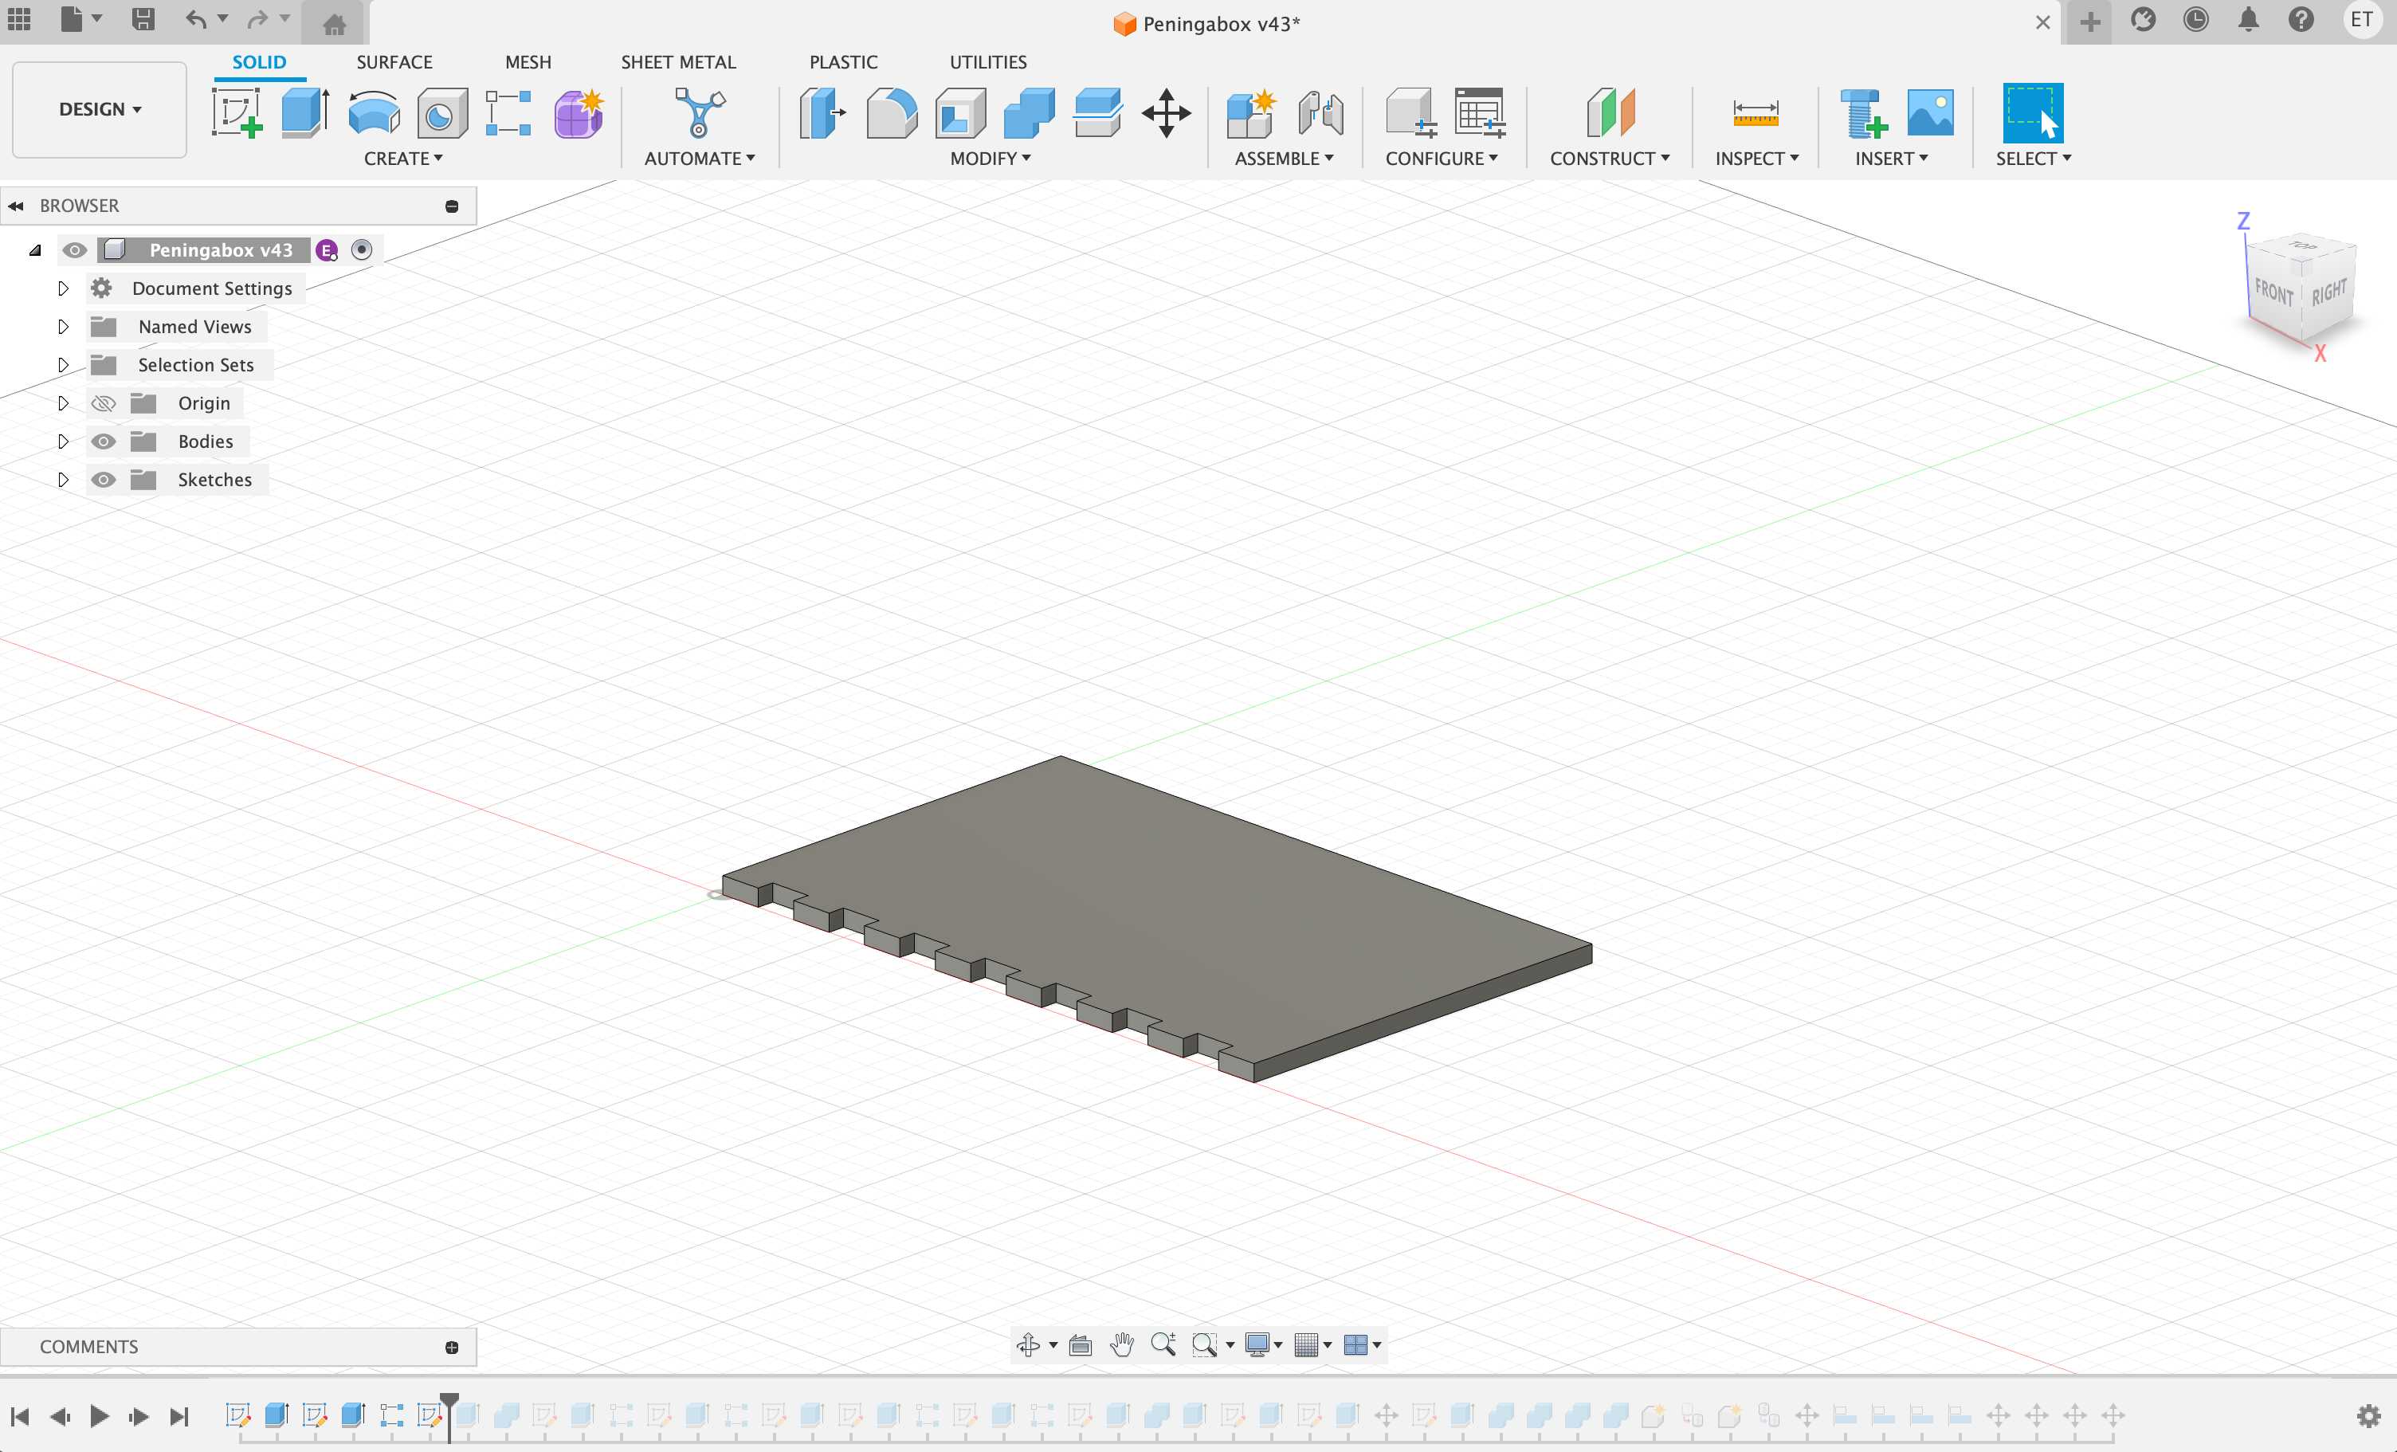Expand the Sketches folder
The image size is (2397, 1452).
63,480
